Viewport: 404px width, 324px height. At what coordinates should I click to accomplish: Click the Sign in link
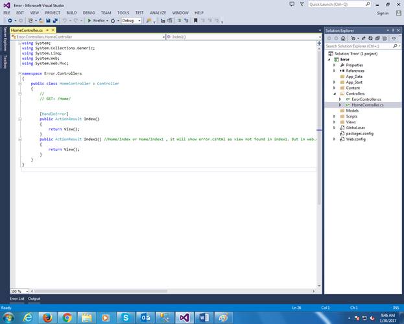click(x=383, y=13)
